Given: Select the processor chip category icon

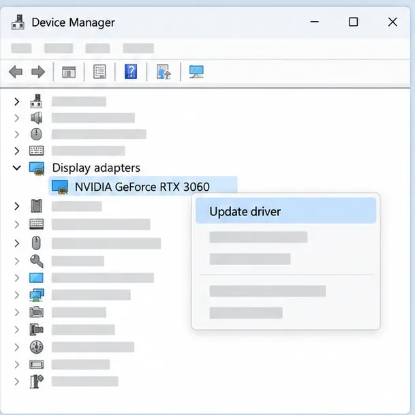Looking at the screenshot, I should (x=37, y=206).
